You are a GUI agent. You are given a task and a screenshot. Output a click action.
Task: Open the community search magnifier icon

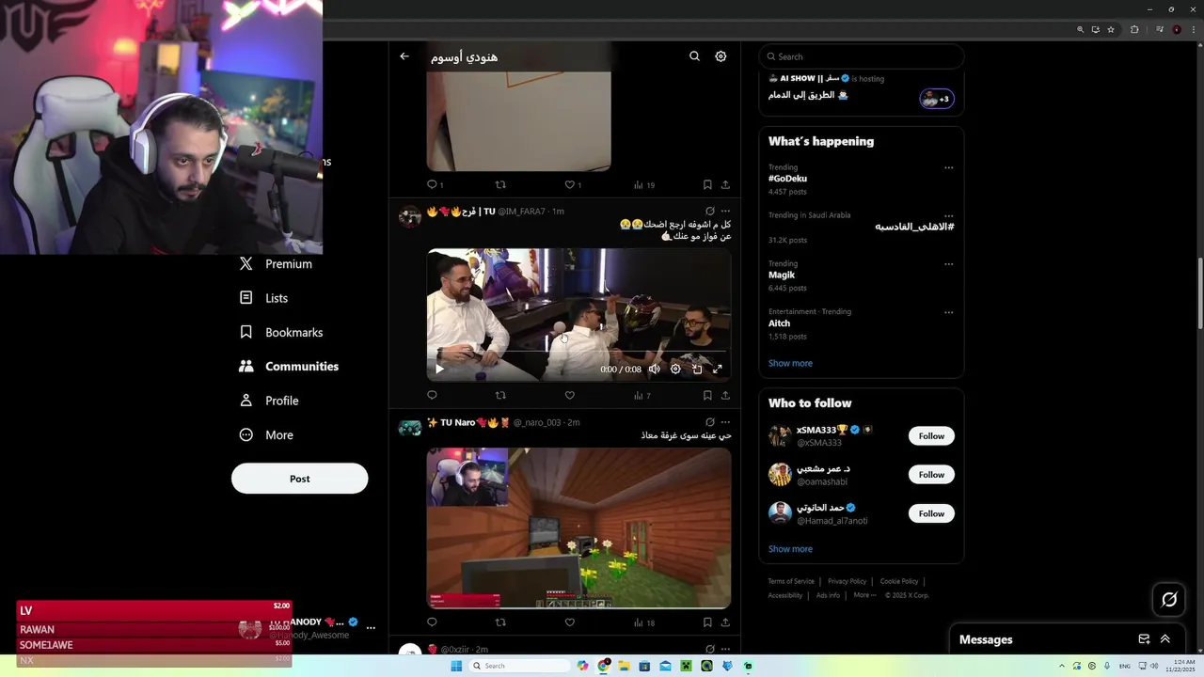(694, 56)
